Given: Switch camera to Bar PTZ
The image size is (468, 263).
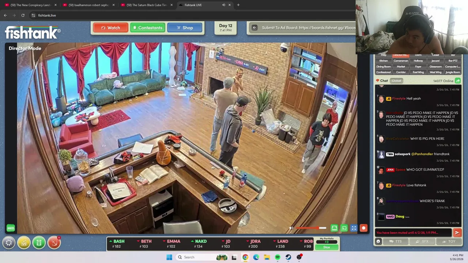Looking at the screenshot, I should click(453, 61).
